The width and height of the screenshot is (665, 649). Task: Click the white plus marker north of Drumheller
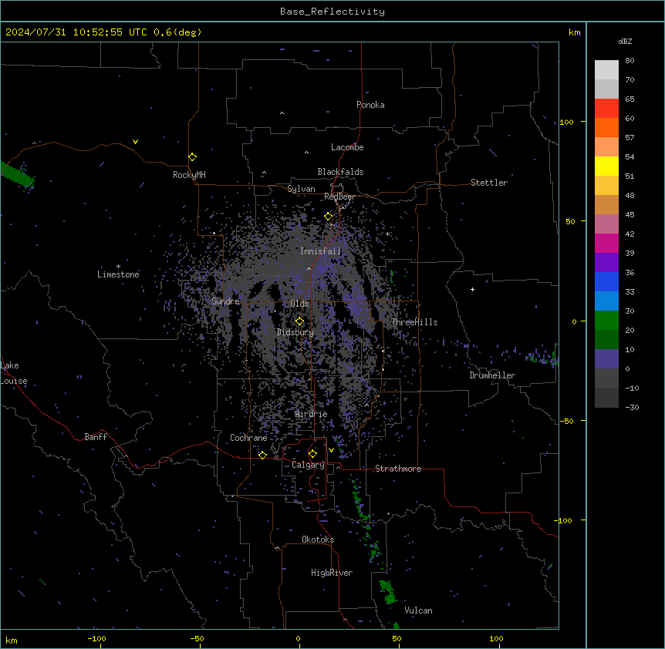472,289
